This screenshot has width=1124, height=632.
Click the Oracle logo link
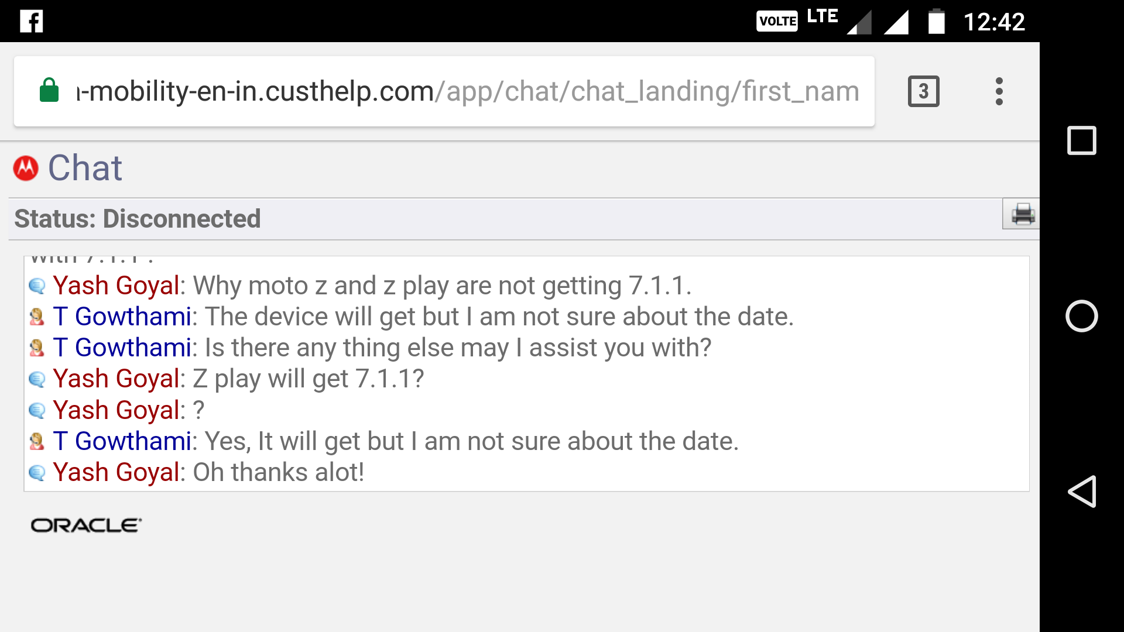[x=85, y=525]
